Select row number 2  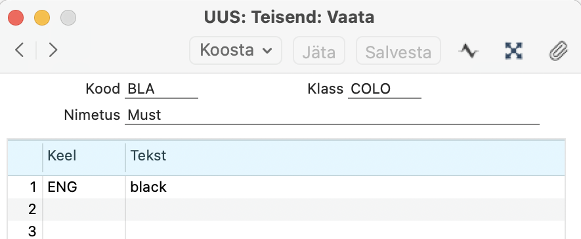pyautogui.click(x=25, y=210)
